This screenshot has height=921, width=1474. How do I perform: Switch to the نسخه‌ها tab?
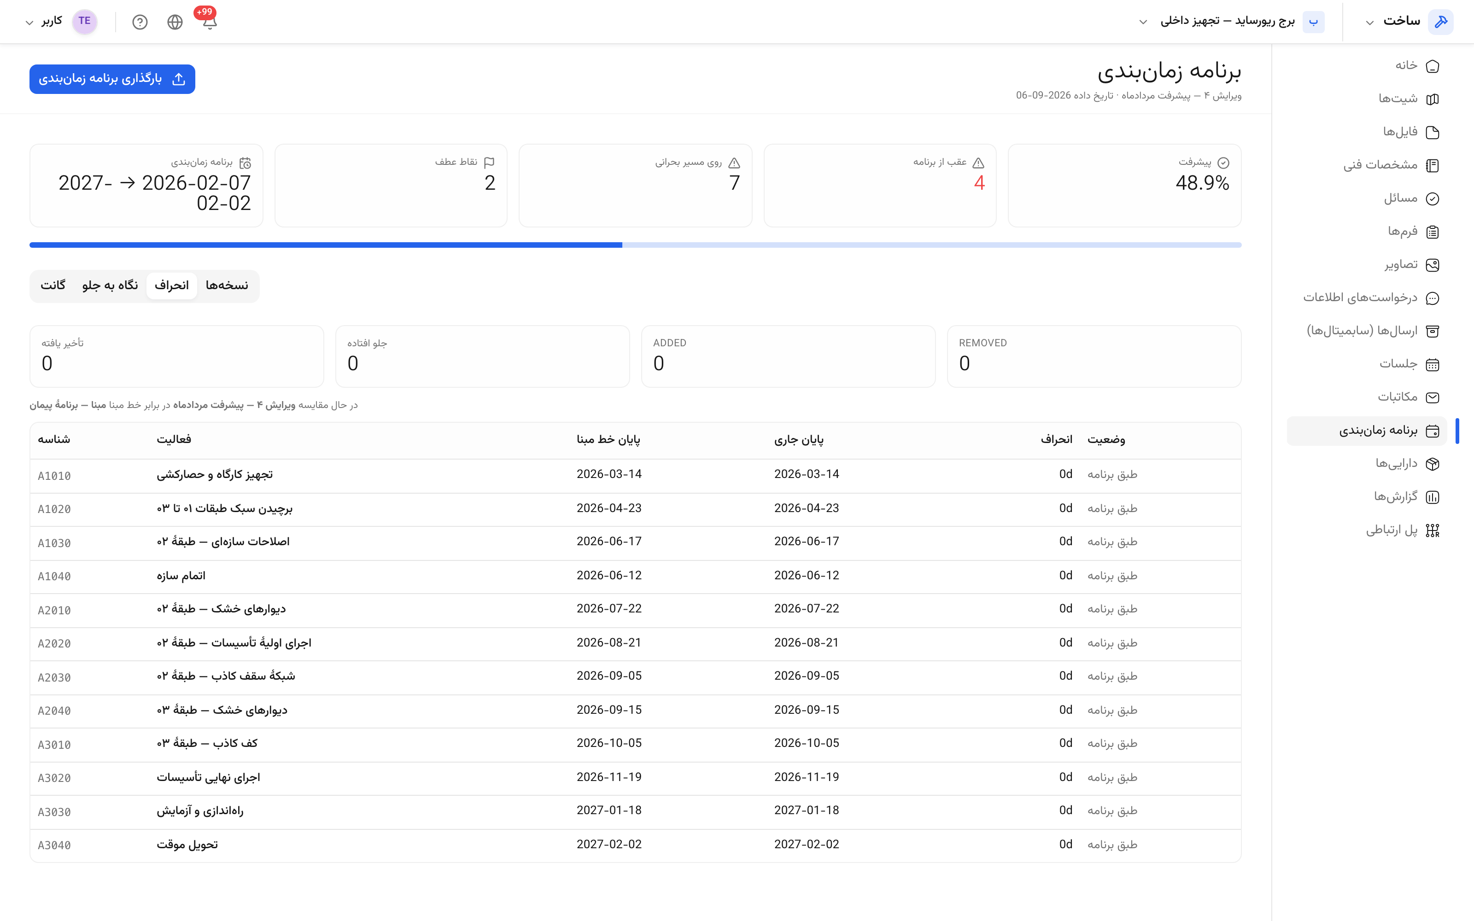(227, 286)
